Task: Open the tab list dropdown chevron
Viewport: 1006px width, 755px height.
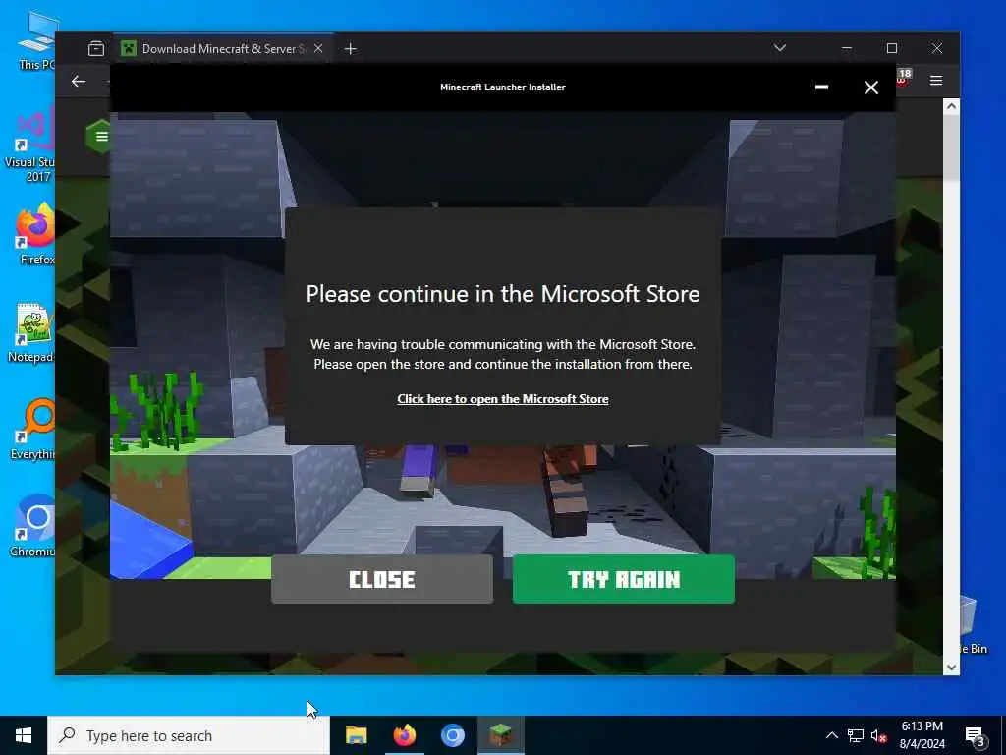Action: [x=779, y=48]
